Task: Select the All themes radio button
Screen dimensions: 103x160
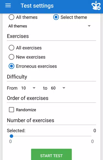Action: pyautogui.click(x=11, y=17)
